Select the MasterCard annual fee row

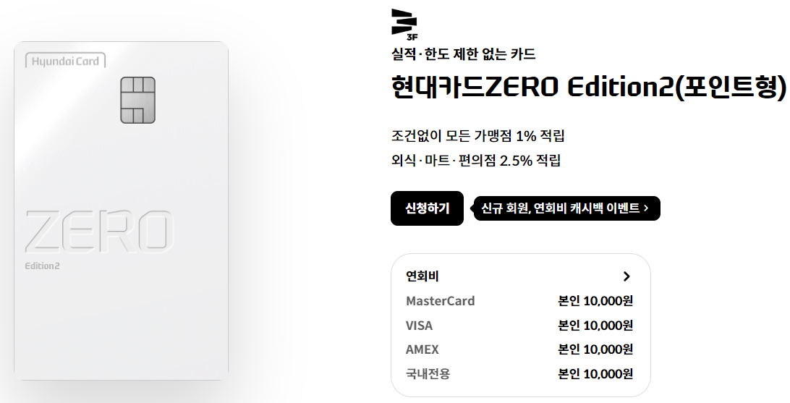pyautogui.click(x=519, y=301)
